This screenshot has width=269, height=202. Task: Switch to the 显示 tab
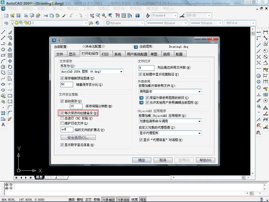[x=72, y=54]
